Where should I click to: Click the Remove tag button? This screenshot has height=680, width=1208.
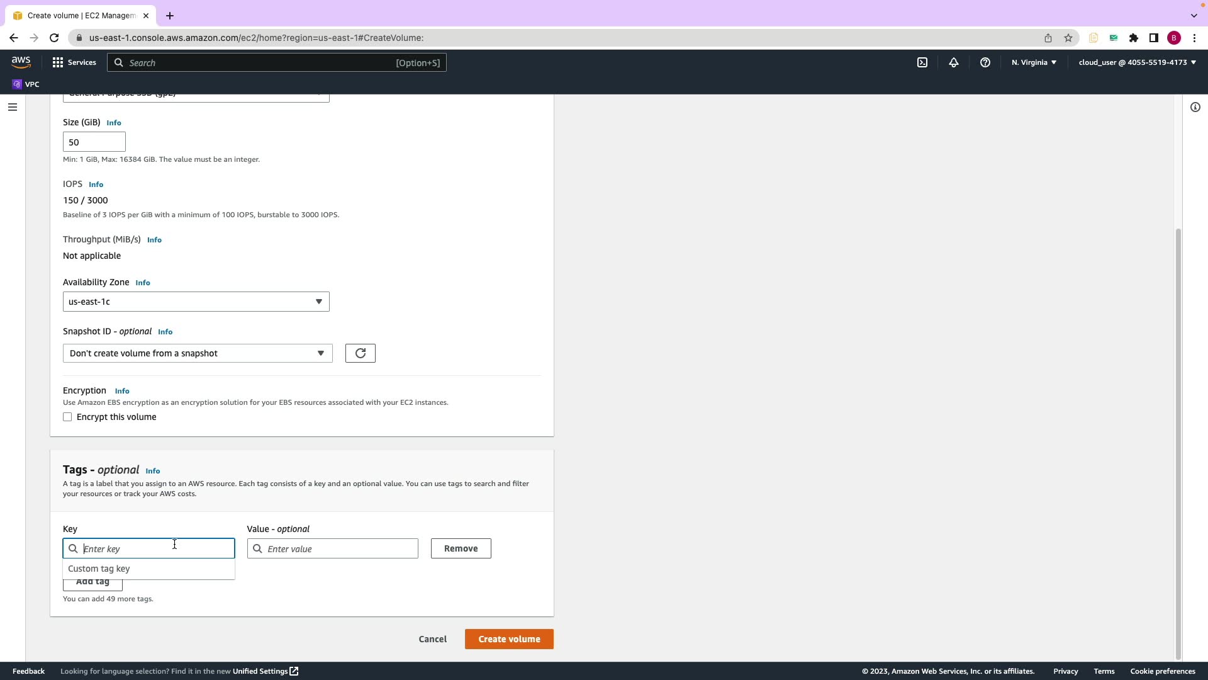461,548
